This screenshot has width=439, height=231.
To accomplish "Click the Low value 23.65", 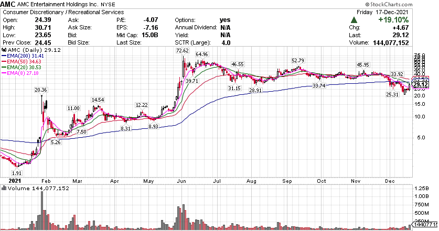I will (x=43, y=35).
